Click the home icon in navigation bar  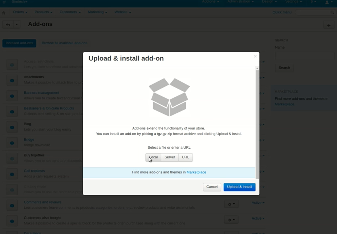(4, 13)
